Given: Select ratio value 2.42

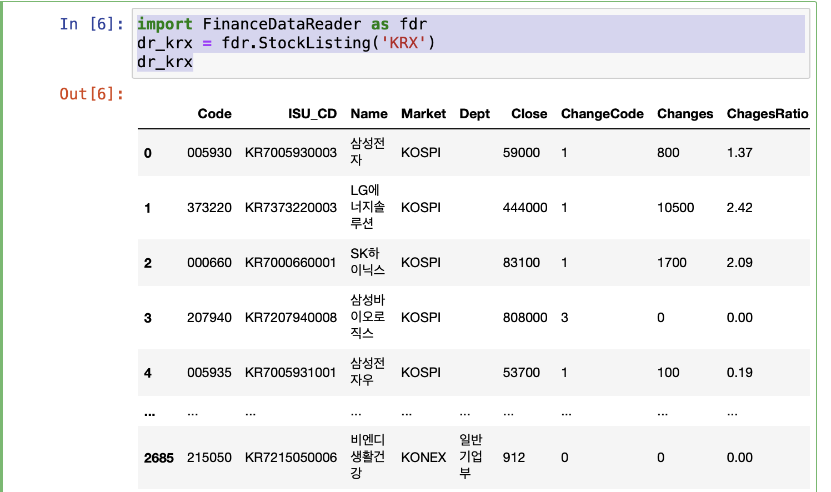Looking at the screenshot, I should click(739, 208).
